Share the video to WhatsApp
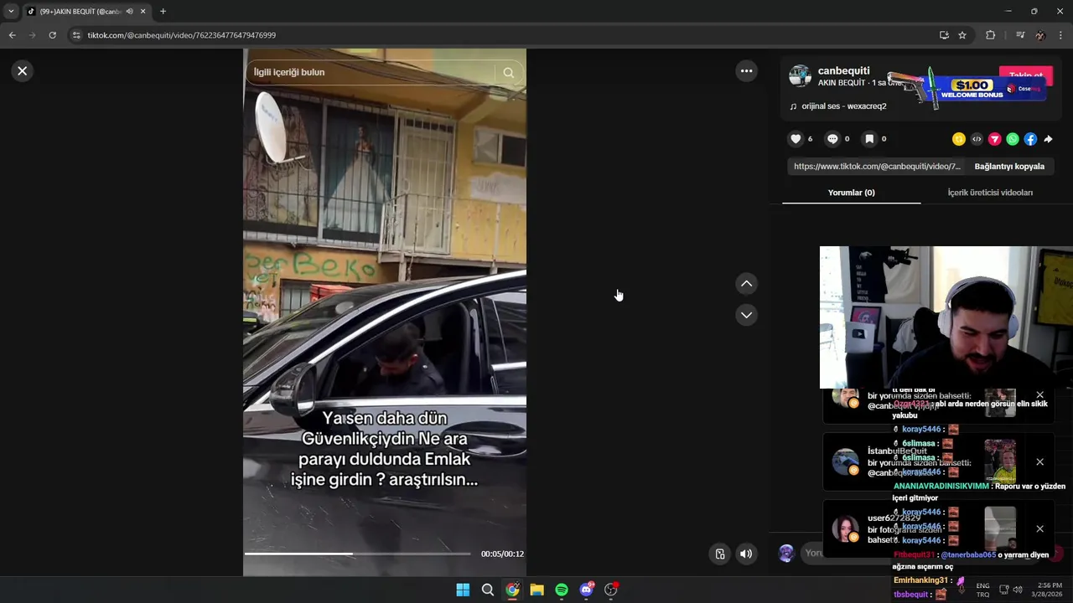The image size is (1073, 603). (1013, 139)
